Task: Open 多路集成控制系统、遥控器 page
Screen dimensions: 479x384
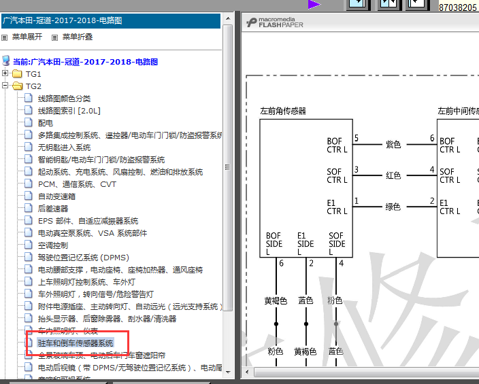Action: tap(129, 135)
